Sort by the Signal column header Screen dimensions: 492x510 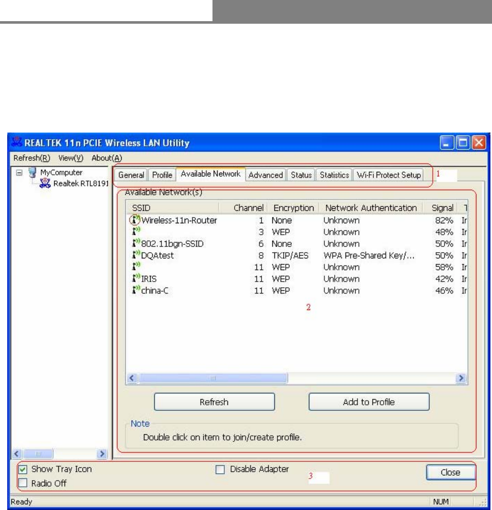pos(440,208)
